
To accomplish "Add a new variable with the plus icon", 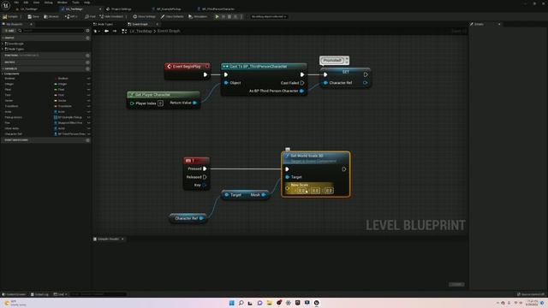I will click(87, 68).
